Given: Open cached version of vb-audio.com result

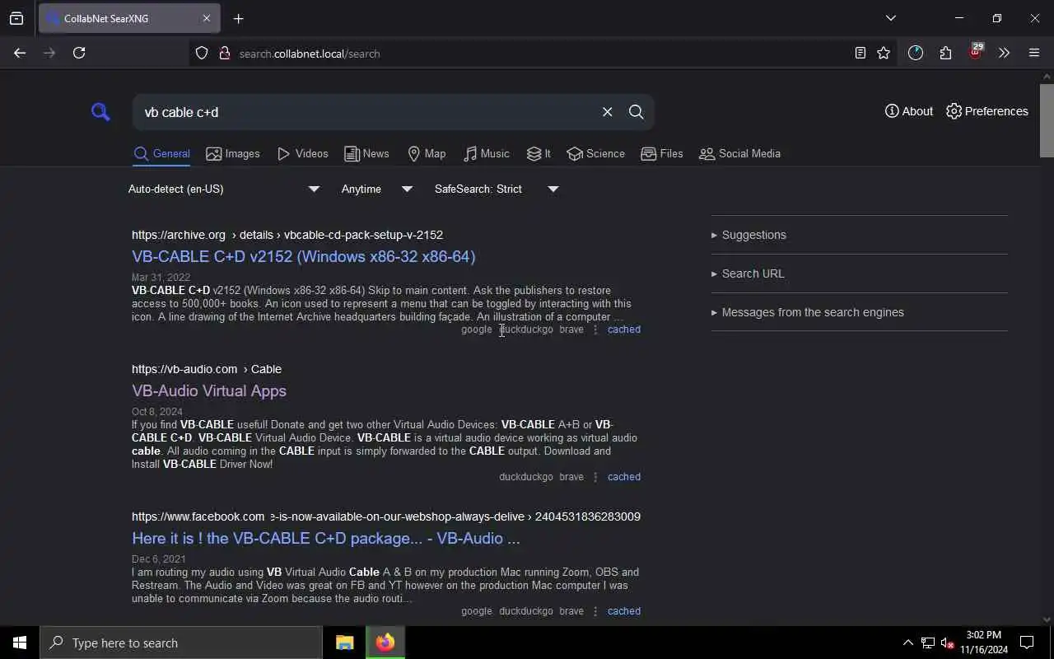Looking at the screenshot, I should 623,477.
